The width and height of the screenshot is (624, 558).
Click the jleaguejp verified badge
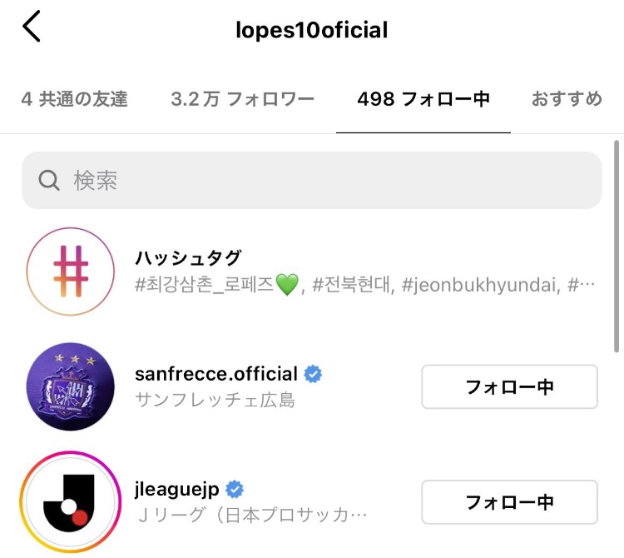point(235,489)
